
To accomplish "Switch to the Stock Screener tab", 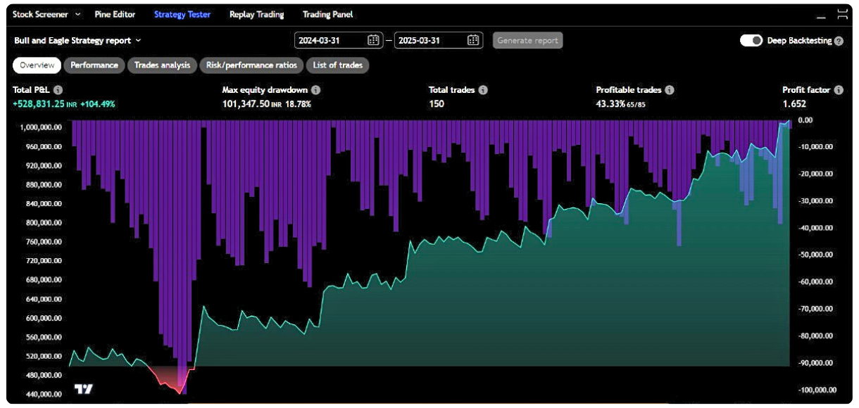I will (x=40, y=14).
